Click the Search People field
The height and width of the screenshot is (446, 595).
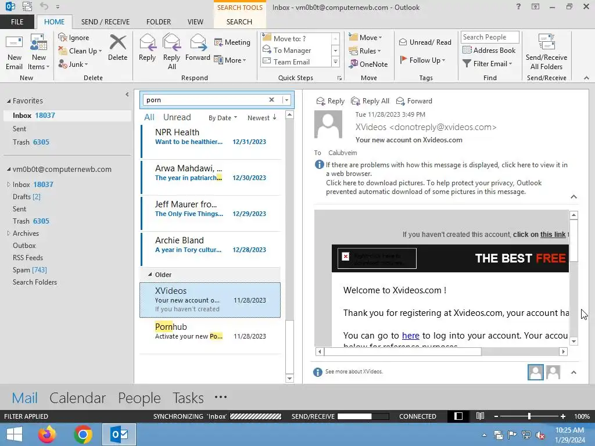tap(490, 37)
